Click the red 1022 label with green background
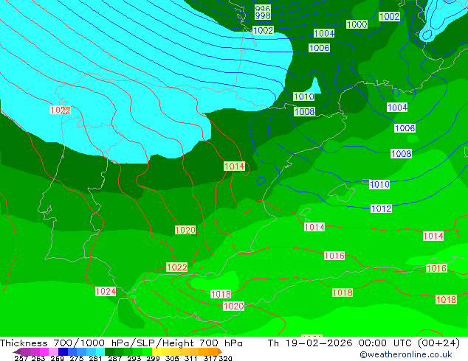This screenshot has width=468, height=361. (176, 267)
